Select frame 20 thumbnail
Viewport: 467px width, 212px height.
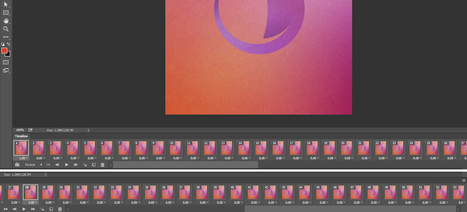(347, 148)
